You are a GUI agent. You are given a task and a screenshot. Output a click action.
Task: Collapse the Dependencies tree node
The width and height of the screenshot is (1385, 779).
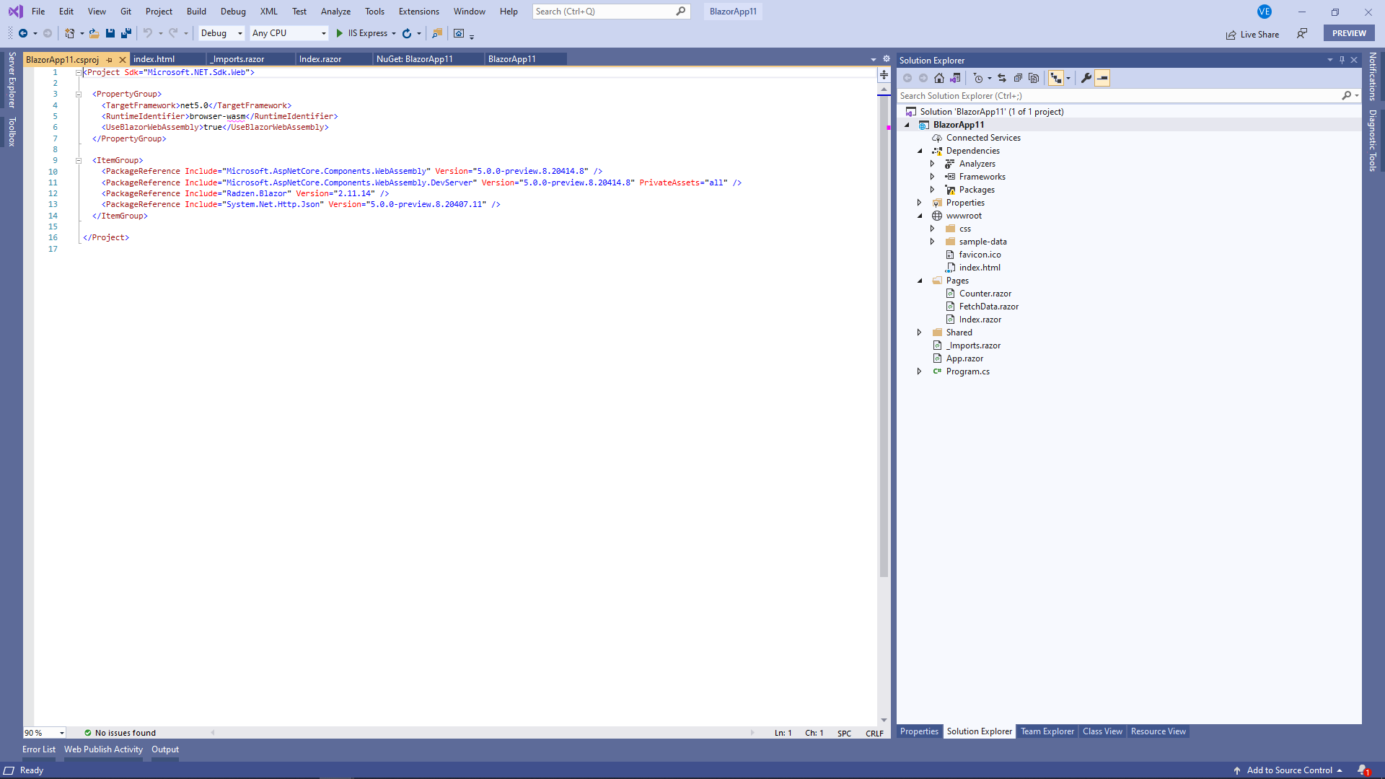(x=920, y=151)
